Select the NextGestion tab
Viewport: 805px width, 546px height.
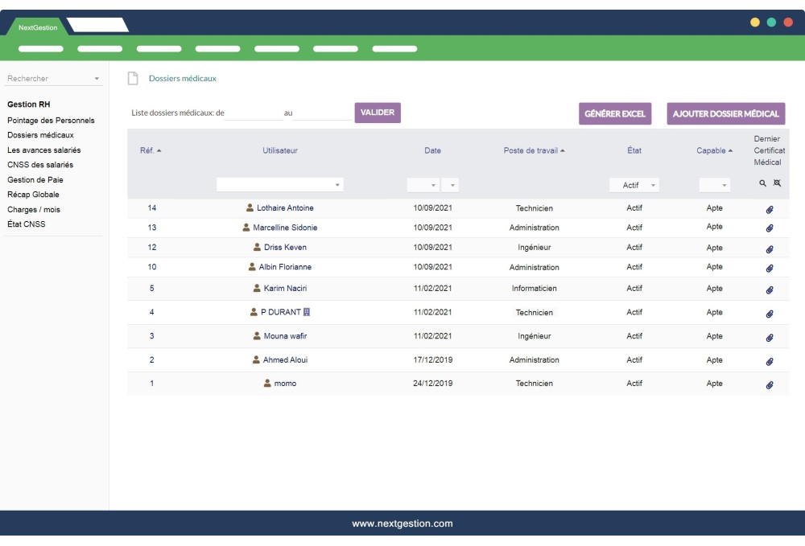click(x=37, y=27)
